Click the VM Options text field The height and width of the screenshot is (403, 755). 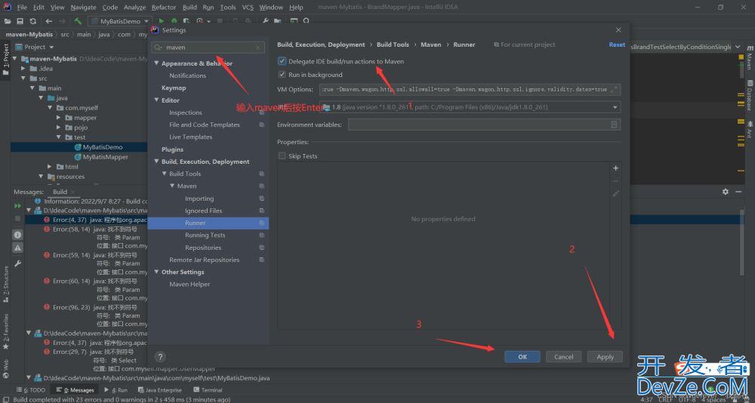(470, 90)
